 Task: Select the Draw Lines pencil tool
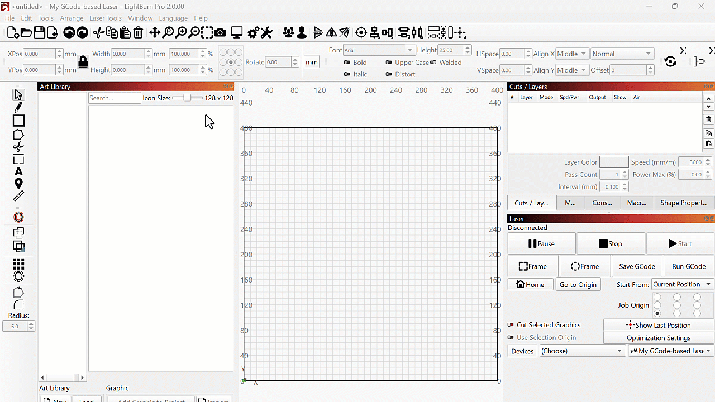[18, 107]
